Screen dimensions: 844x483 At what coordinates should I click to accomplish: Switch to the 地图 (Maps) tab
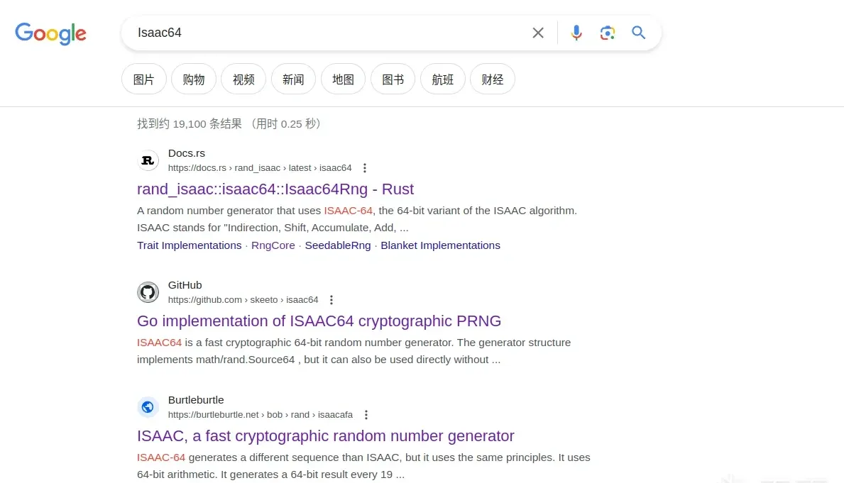coord(343,79)
